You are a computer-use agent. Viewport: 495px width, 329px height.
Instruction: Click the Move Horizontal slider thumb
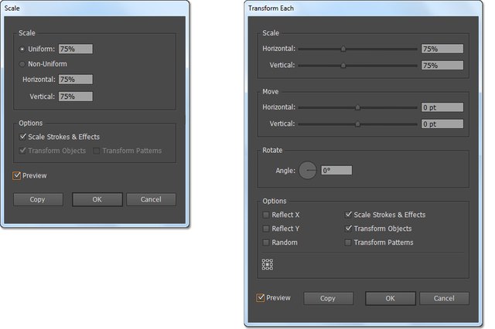pos(357,107)
